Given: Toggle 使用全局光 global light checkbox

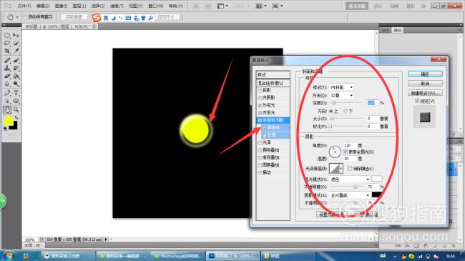Looking at the screenshot, I should (x=346, y=152).
